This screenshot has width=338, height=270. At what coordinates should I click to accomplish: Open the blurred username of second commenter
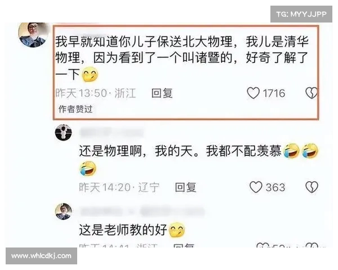click(x=111, y=132)
